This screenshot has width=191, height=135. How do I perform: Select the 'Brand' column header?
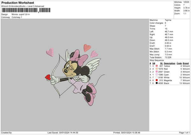(x=186, y=63)
